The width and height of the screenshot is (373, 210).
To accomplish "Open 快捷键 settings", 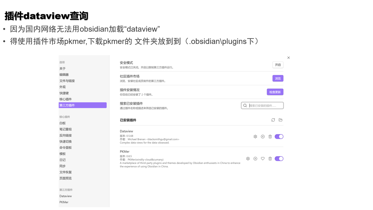I will 64,93.
